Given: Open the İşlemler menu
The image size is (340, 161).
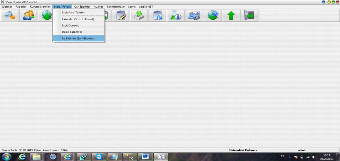Looking at the screenshot, I should (x=7, y=7).
